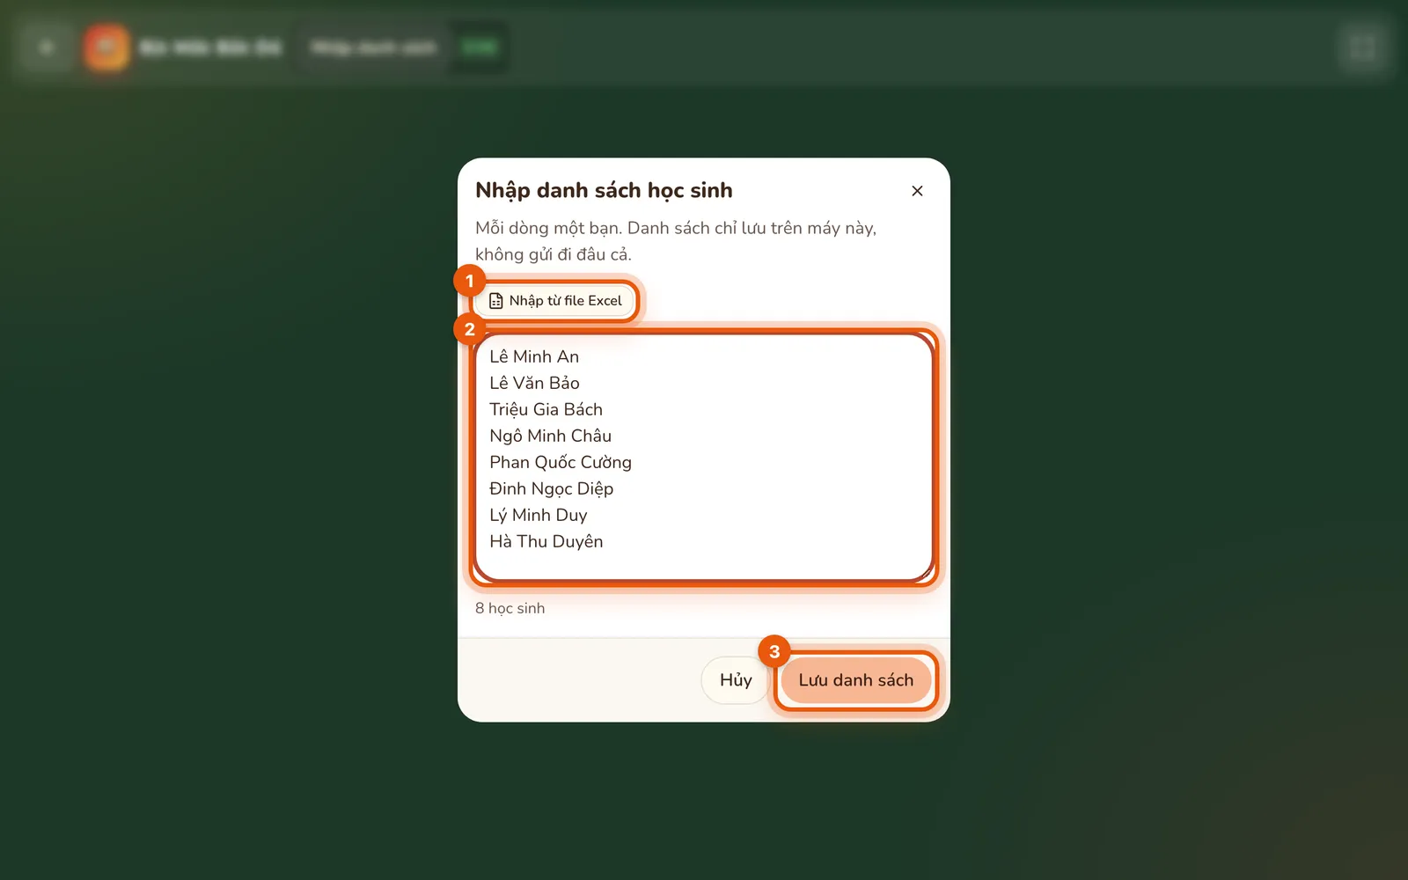This screenshot has width=1408, height=880.
Task: Click the green badge in the header
Action: (480, 48)
